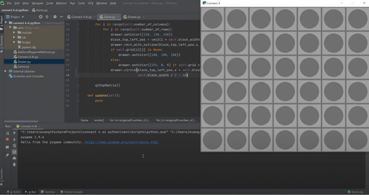
Task: Switch to the Drawer.py editor tab
Action: [134, 17]
